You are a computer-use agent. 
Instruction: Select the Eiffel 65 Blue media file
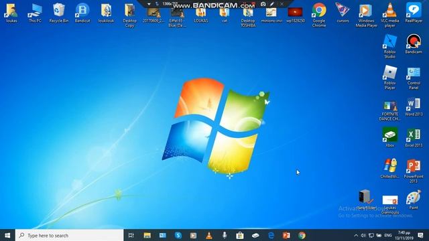pos(177,17)
